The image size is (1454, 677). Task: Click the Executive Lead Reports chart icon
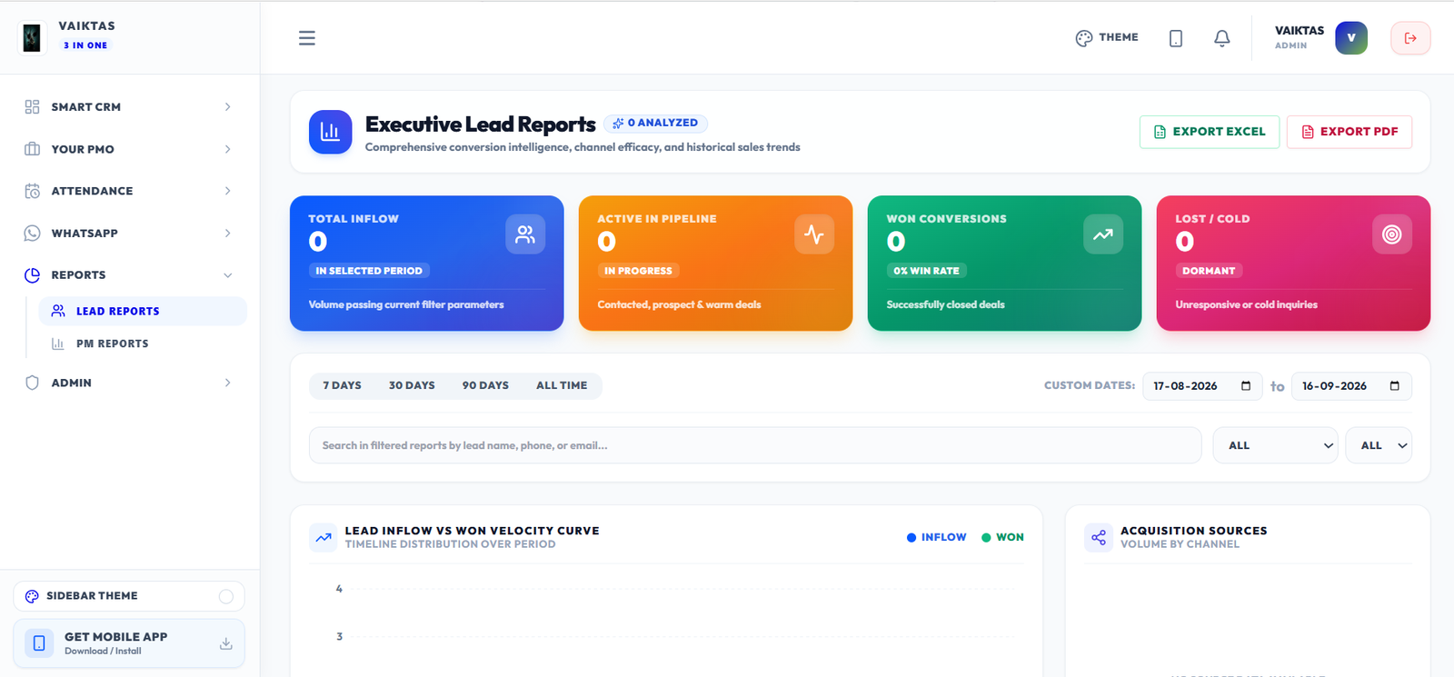point(330,132)
